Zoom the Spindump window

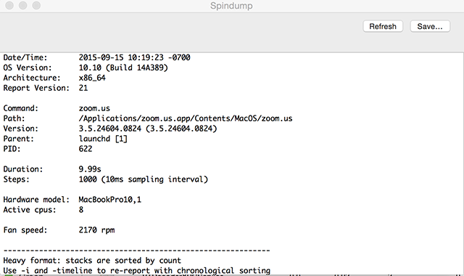pyautogui.click(x=36, y=5)
